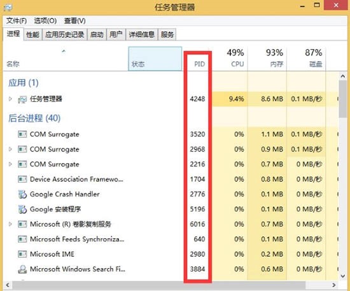Open the 文件(F) menu
Viewport: 350px width, 291px height.
(17, 21)
